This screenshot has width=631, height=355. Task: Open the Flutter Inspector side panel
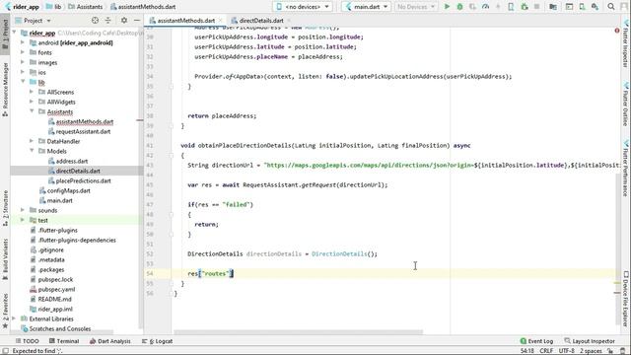point(626,43)
